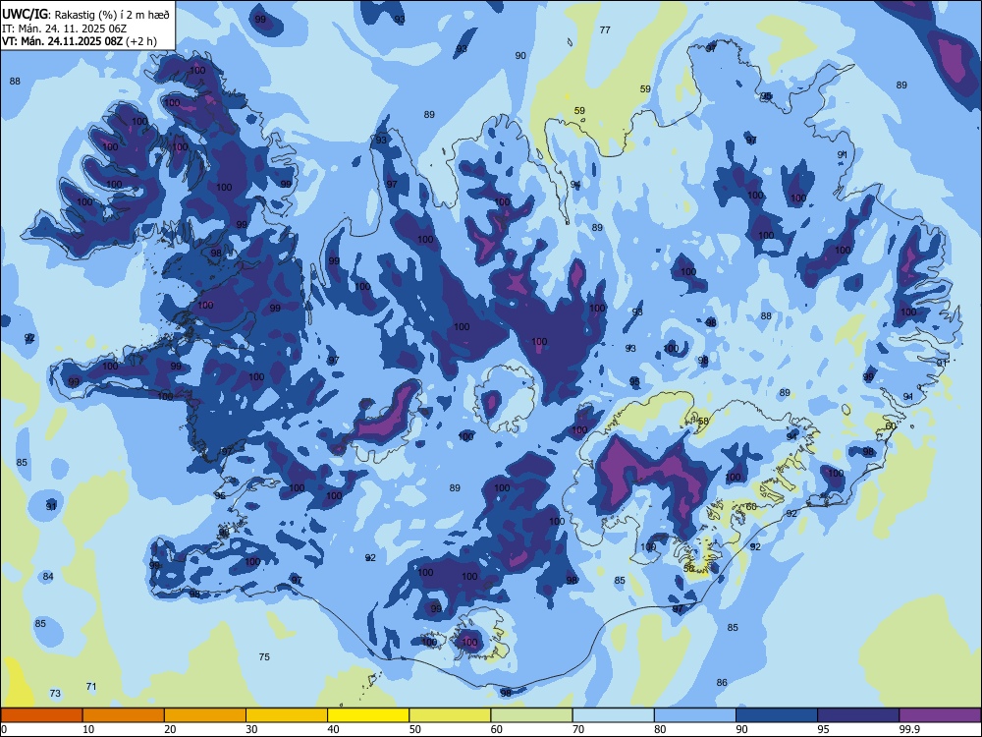The height and width of the screenshot is (737, 982).
Task: Select the 30–40 golden legend swatch
Action: tap(287, 715)
